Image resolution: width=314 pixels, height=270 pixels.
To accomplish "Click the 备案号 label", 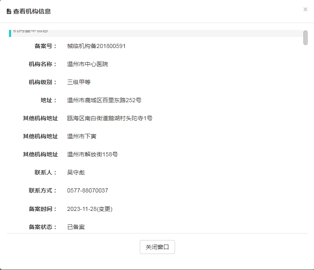I will pyautogui.click(x=46, y=46).
